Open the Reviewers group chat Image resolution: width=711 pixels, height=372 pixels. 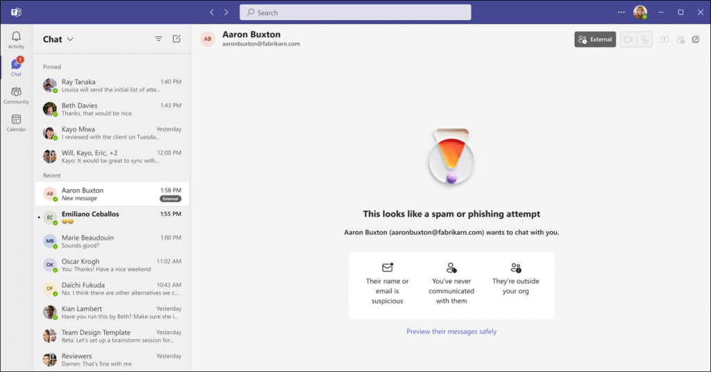pyautogui.click(x=112, y=360)
